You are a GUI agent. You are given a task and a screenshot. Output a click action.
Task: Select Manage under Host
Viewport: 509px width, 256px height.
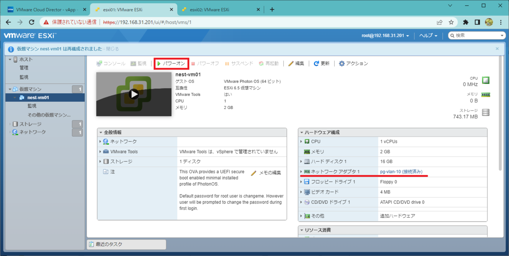coord(24,68)
